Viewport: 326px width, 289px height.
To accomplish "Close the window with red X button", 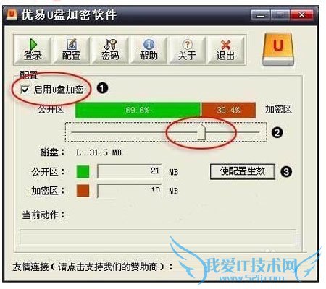I will coord(302,15).
